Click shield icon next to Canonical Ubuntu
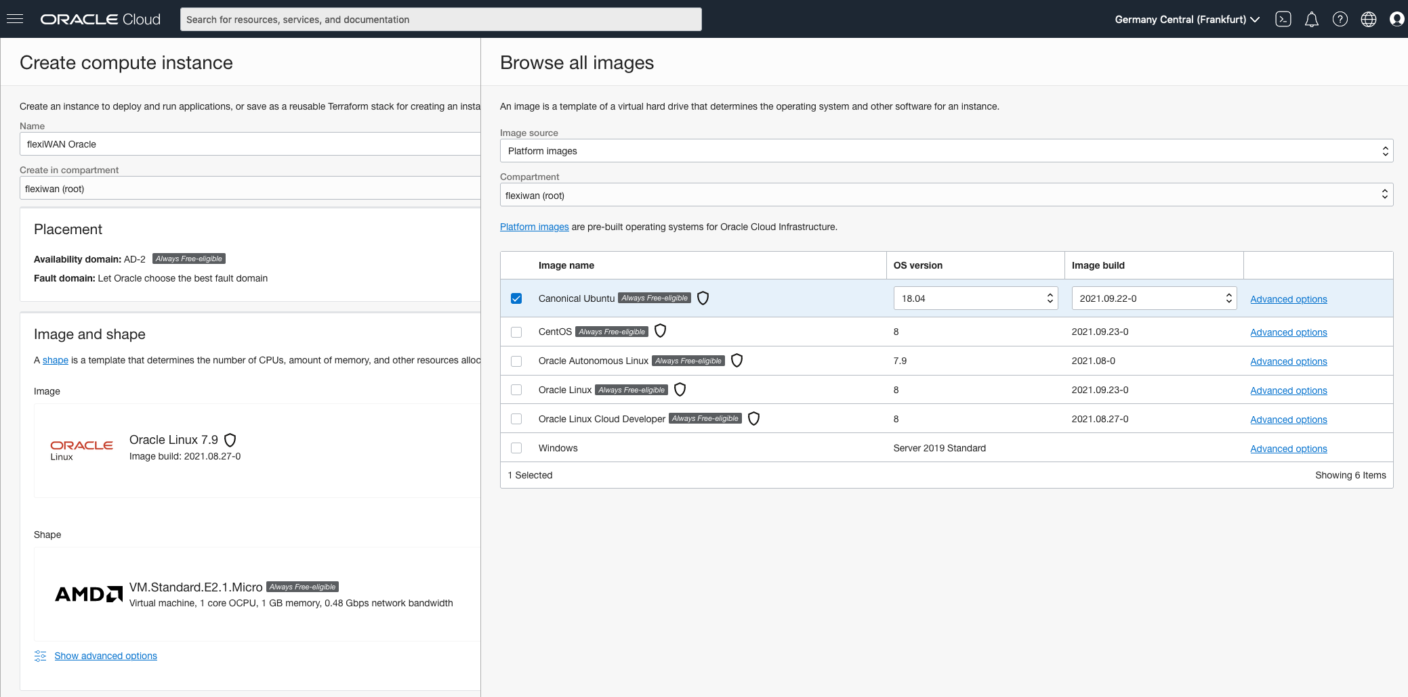 point(703,298)
